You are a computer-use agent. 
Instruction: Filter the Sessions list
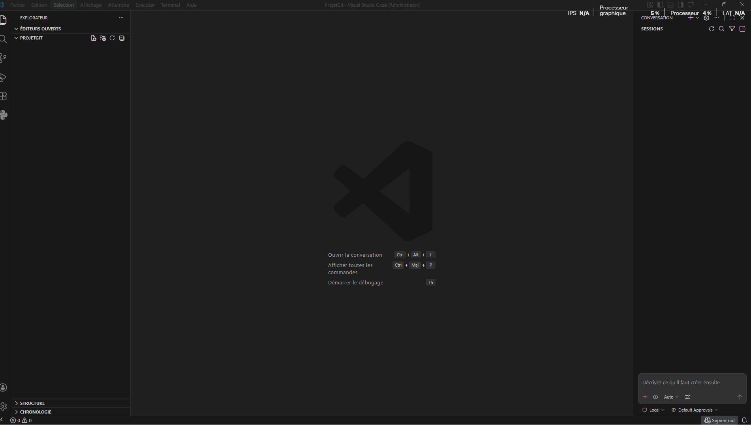tap(732, 29)
